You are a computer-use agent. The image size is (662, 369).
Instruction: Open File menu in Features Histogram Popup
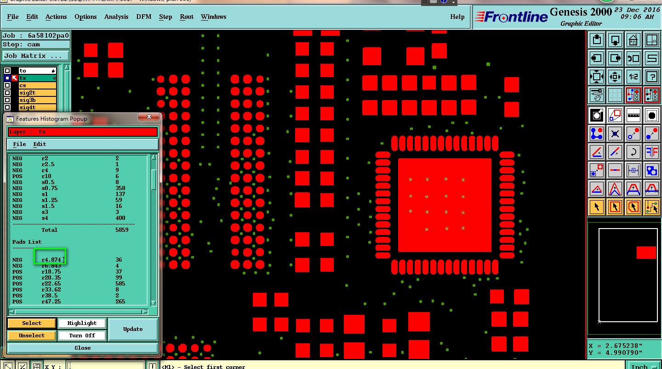click(19, 144)
